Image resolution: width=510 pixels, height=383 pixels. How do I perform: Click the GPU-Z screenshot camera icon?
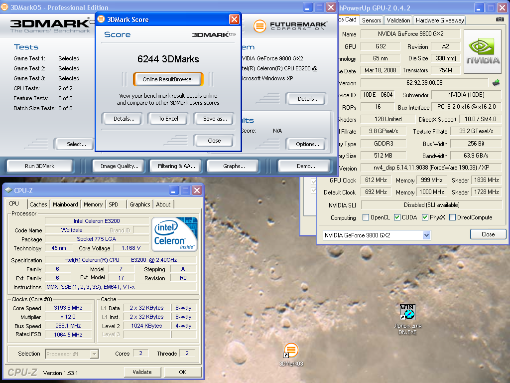coord(500,19)
